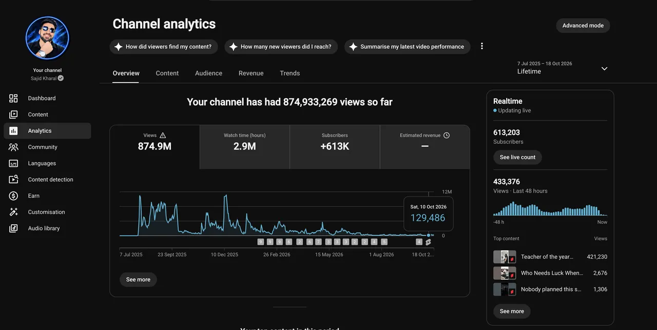The width and height of the screenshot is (657, 330).
Task: Click the title 'Nobody planned this s...'
Action: click(551, 289)
